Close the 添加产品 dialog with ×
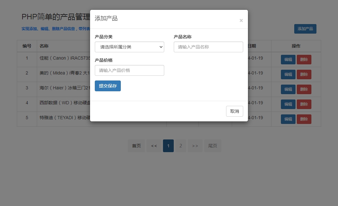Screen dimensions: 338x206 (241, 21)
